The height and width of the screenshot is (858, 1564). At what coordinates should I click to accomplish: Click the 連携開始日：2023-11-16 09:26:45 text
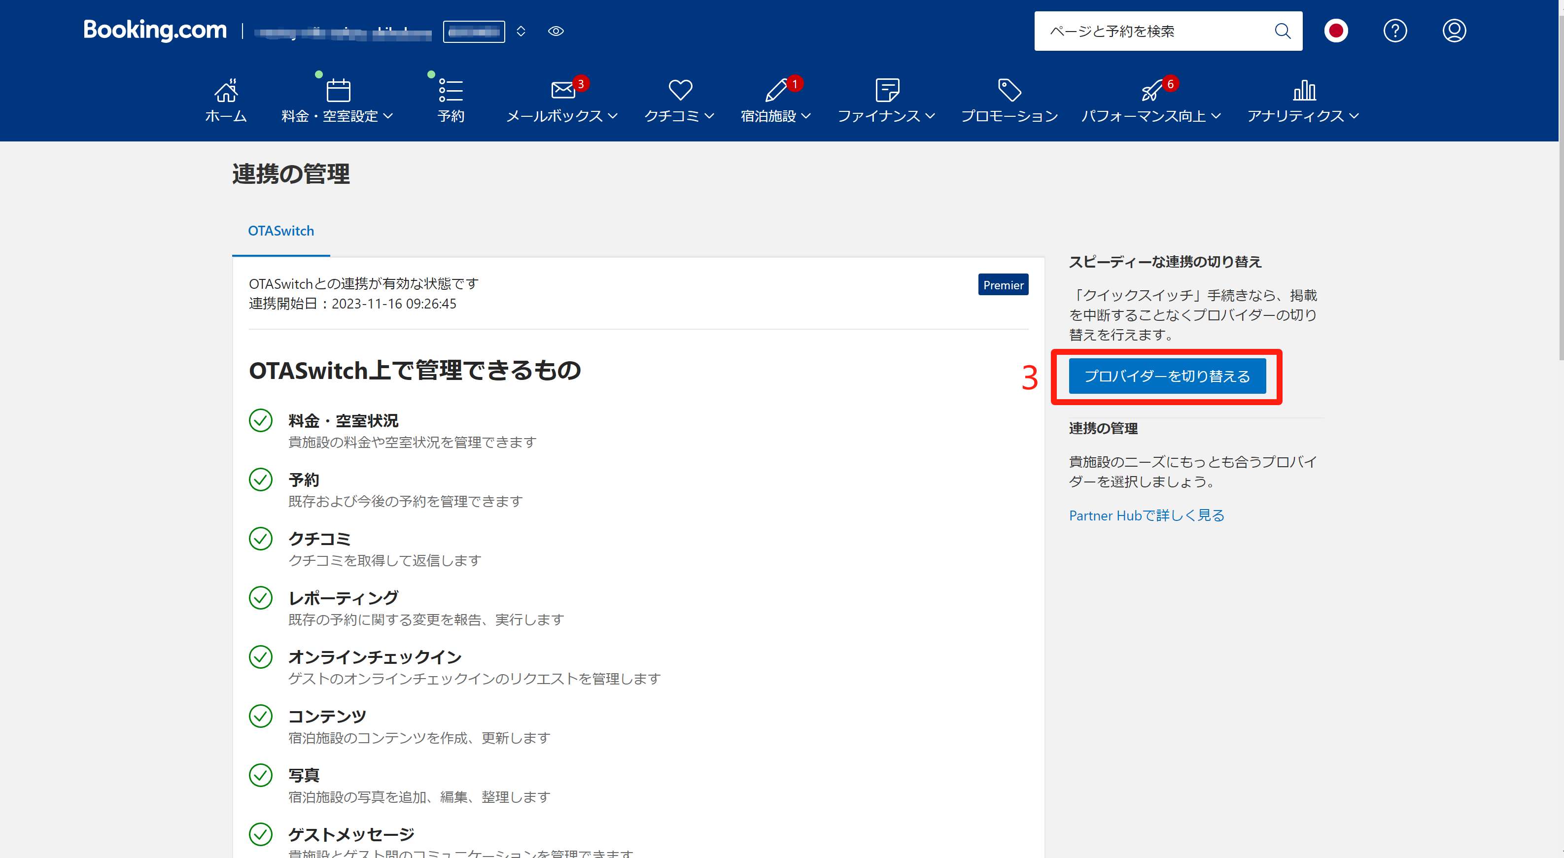click(x=352, y=304)
